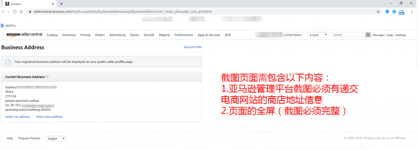Open the 生态中心 bookmark
The height and width of the screenshot is (149, 418).
[9, 26]
